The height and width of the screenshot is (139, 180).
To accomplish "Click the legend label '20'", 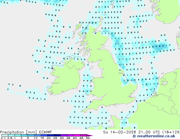I will tap(49, 138).
